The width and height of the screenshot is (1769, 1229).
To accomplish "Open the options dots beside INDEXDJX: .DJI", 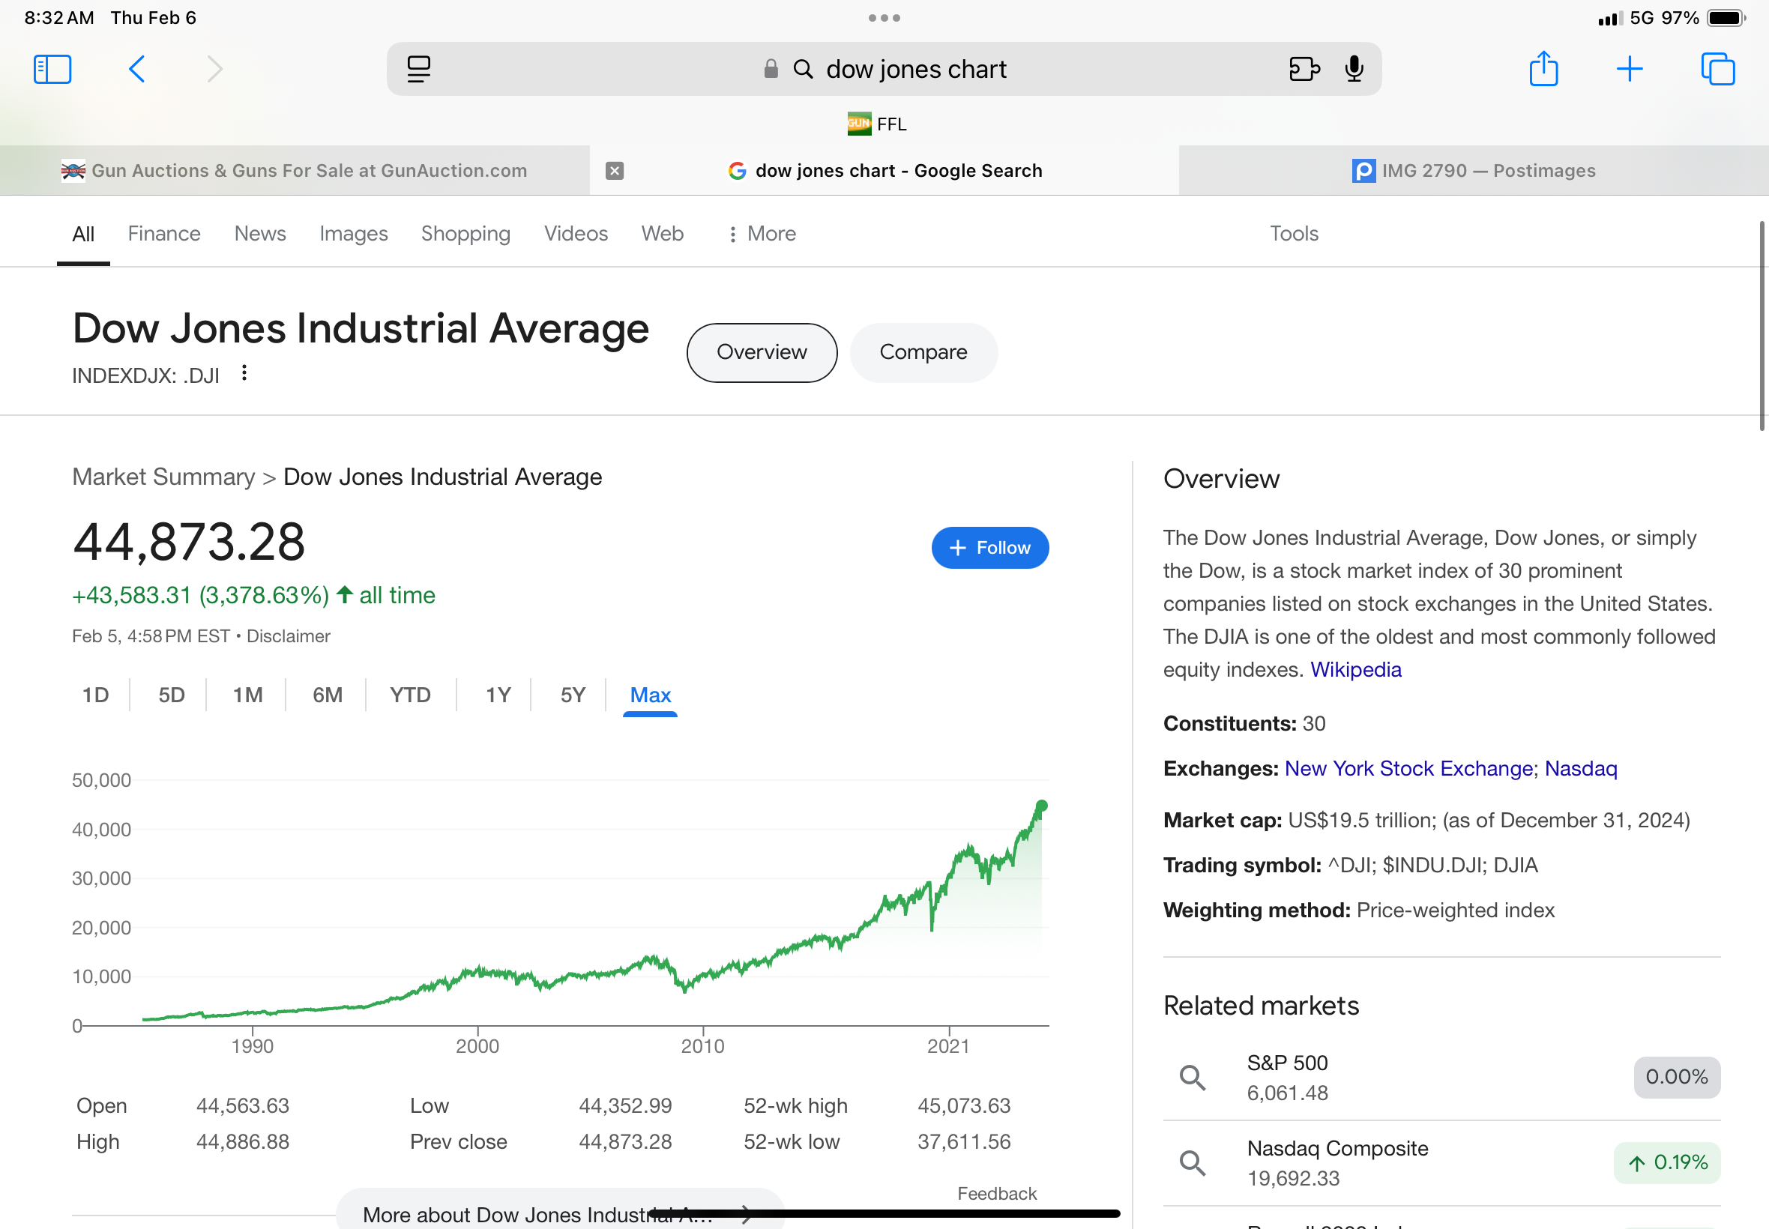I will point(244,373).
